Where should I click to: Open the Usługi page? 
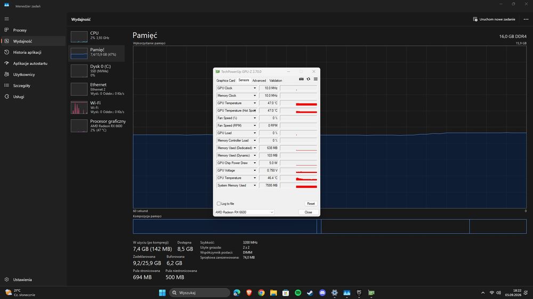tap(33, 97)
